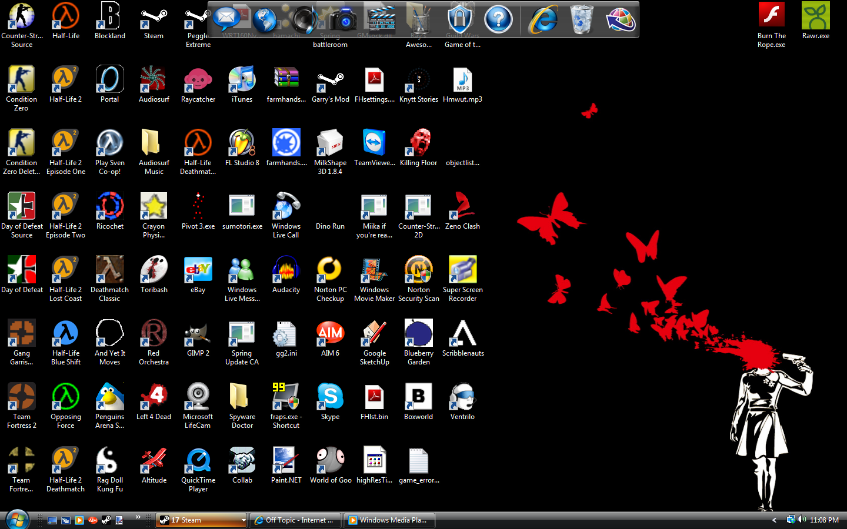Click the 11:08 PM taskbar clock
Image resolution: width=847 pixels, height=529 pixels.
point(825,520)
